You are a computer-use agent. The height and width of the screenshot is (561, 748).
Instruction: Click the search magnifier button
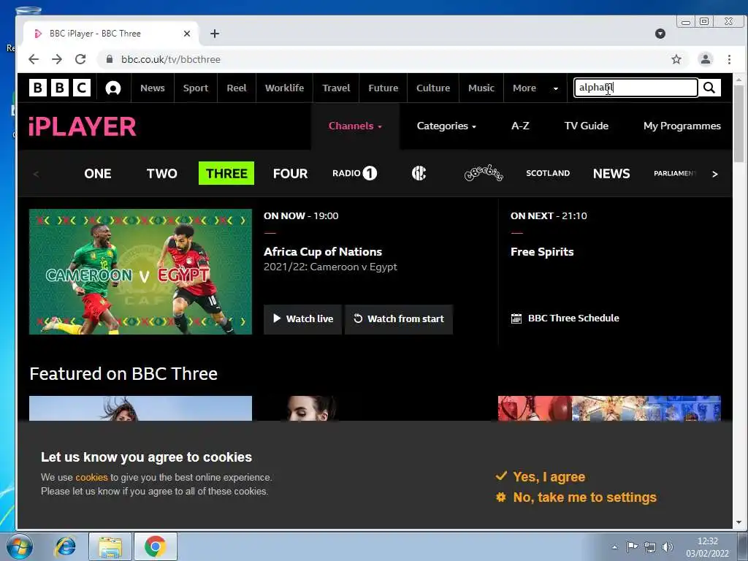709,88
